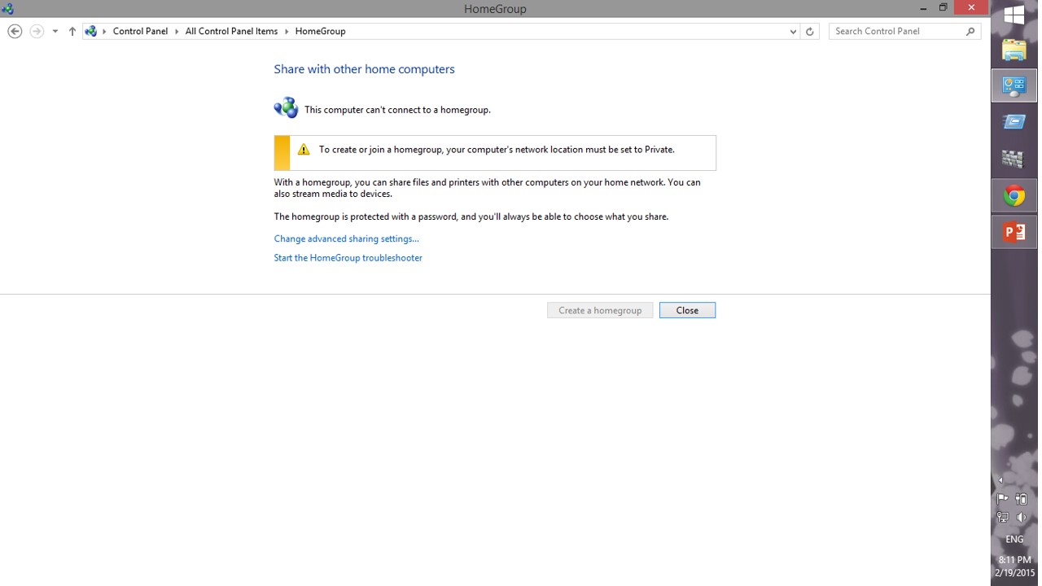
Task: Open PowerPoint from the taskbar
Action: [1014, 233]
